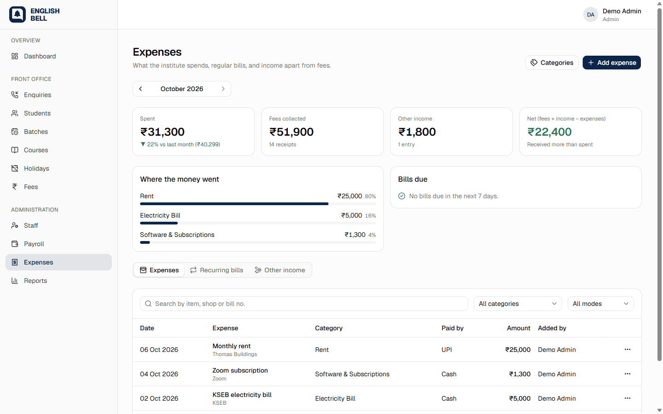Screen dimensions: 663x414
Task: Click the Electricity Bill spending bar
Action: click(258, 223)
